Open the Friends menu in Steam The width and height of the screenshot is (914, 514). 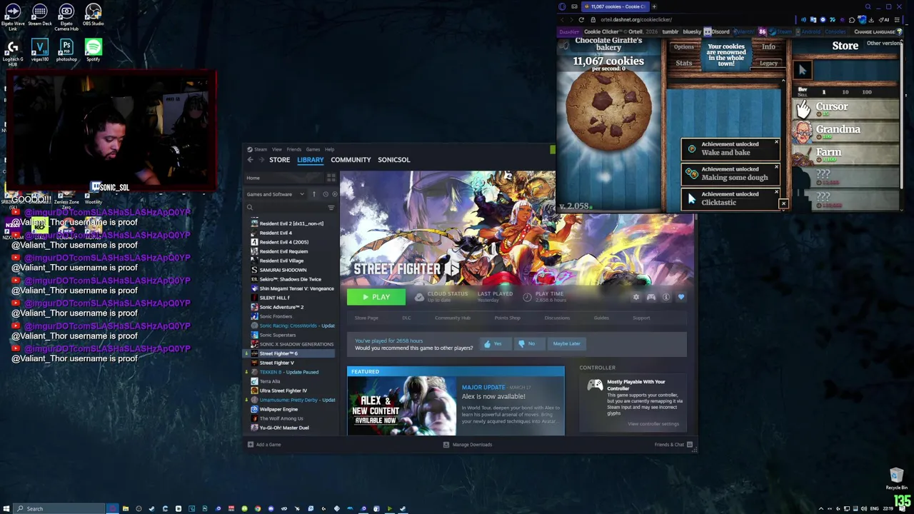pos(293,149)
